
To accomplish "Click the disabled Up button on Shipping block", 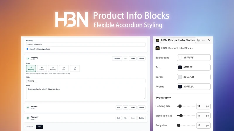I will pos(125,59).
